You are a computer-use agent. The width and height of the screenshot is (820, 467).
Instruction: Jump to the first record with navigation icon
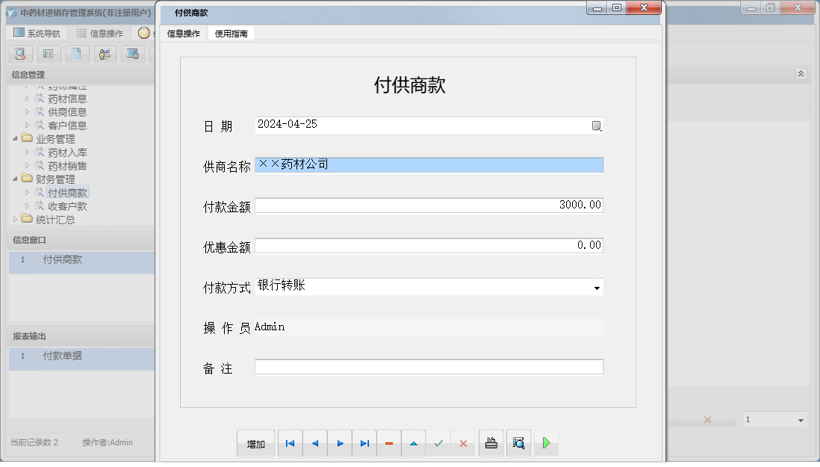click(x=290, y=443)
